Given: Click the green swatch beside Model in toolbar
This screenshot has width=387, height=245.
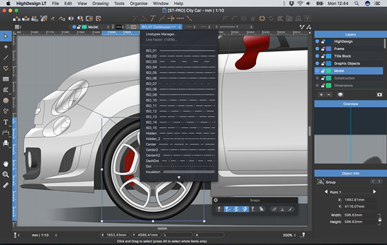Looking at the screenshot, I should pyautogui.click(x=84, y=27).
